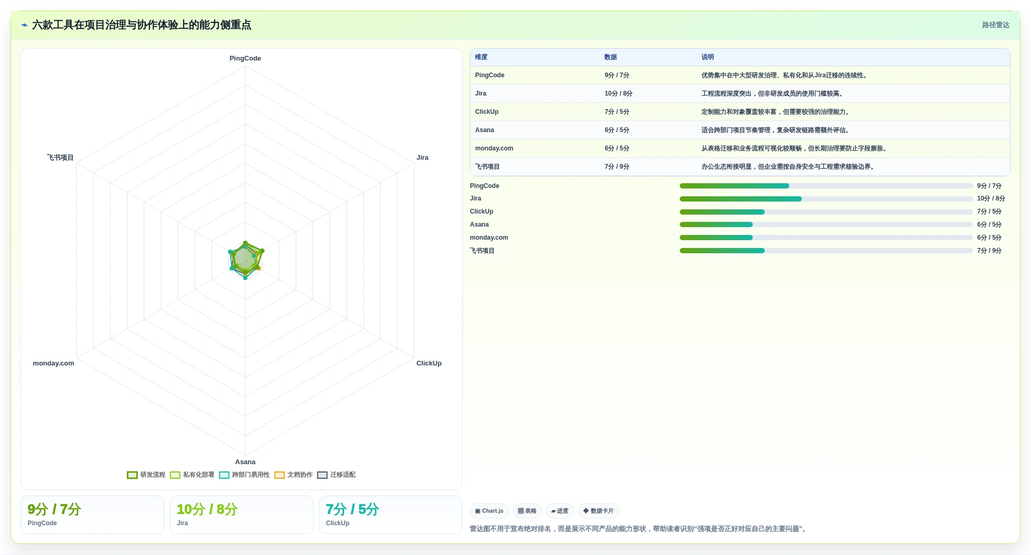Click the PingCode progress bar
1031x555 pixels.
click(x=826, y=186)
